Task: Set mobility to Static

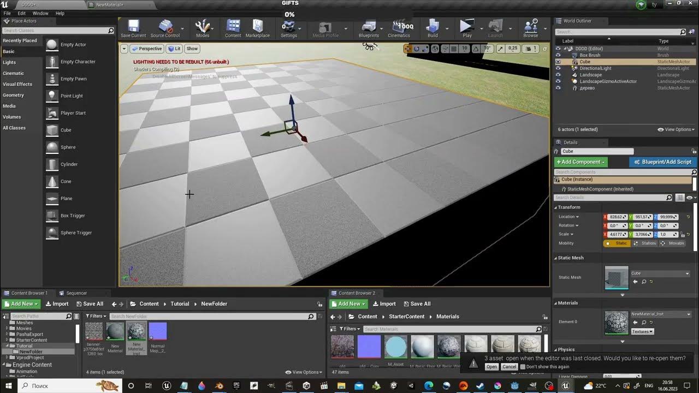Action: [x=617, y=243]
